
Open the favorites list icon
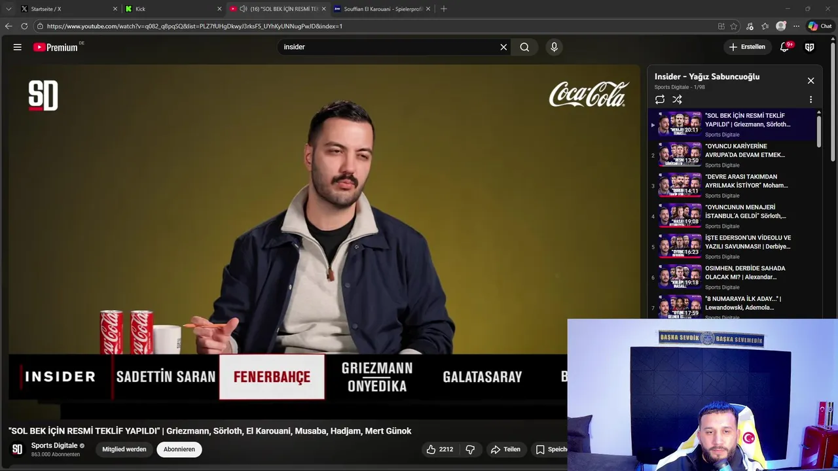click(765, 26)
